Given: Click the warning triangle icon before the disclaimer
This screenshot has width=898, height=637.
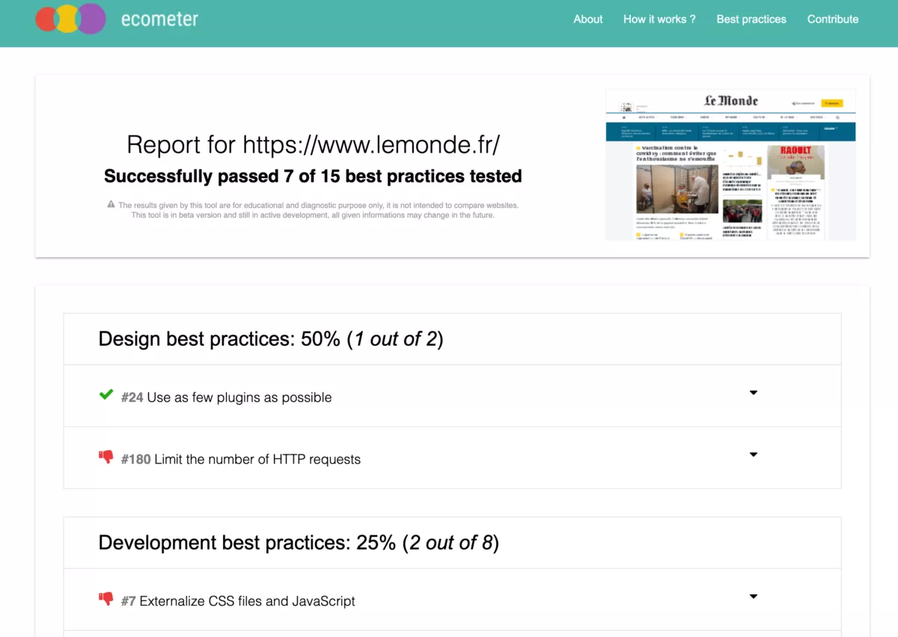Looking at the screenshot, I should coord(111,204).
